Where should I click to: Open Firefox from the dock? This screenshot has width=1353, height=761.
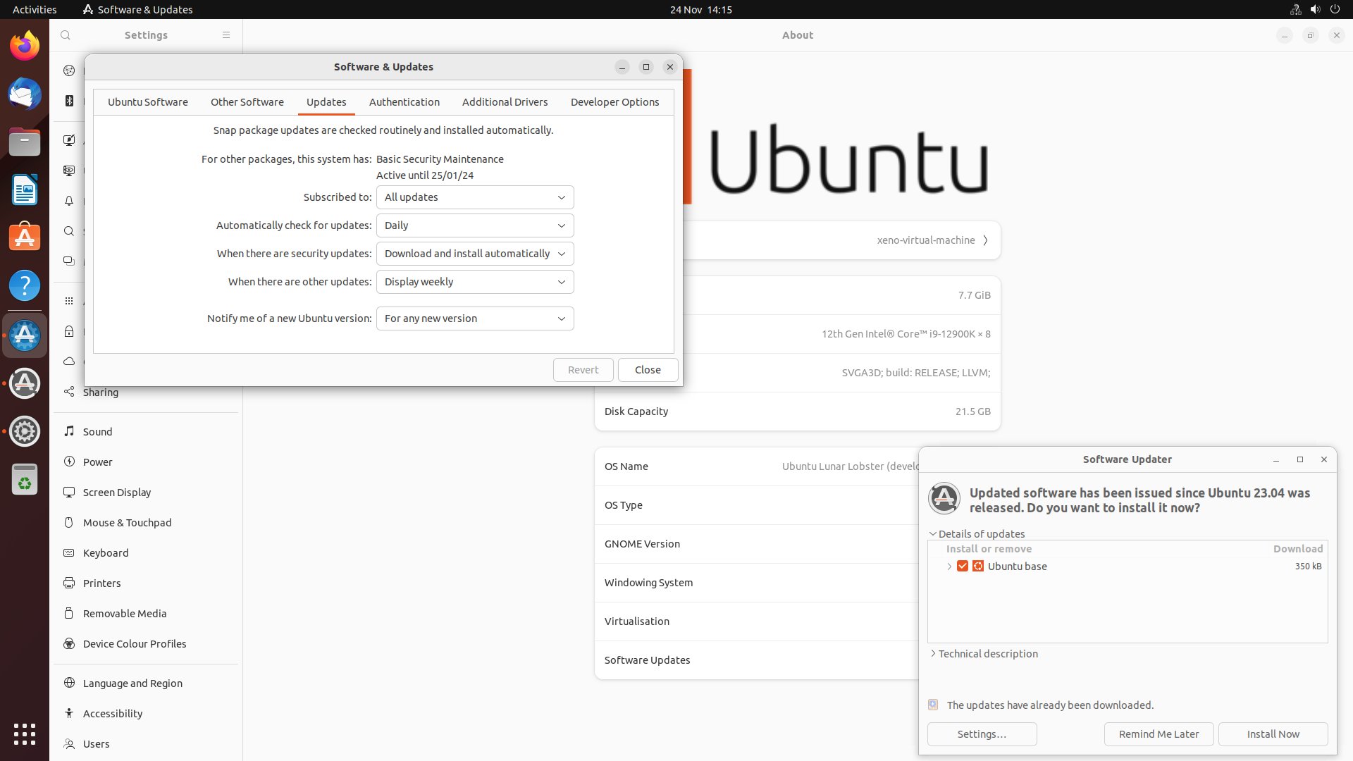pos(25,44)
